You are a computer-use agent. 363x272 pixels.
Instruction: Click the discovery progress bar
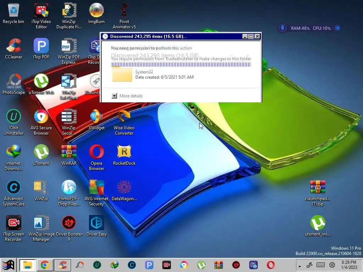(x=181, y=64)
